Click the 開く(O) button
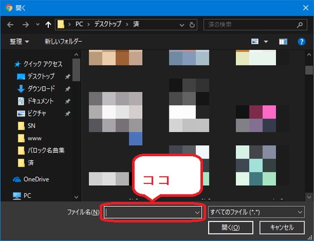Screen dimensions: 314x241 click(x=231, y=228)
